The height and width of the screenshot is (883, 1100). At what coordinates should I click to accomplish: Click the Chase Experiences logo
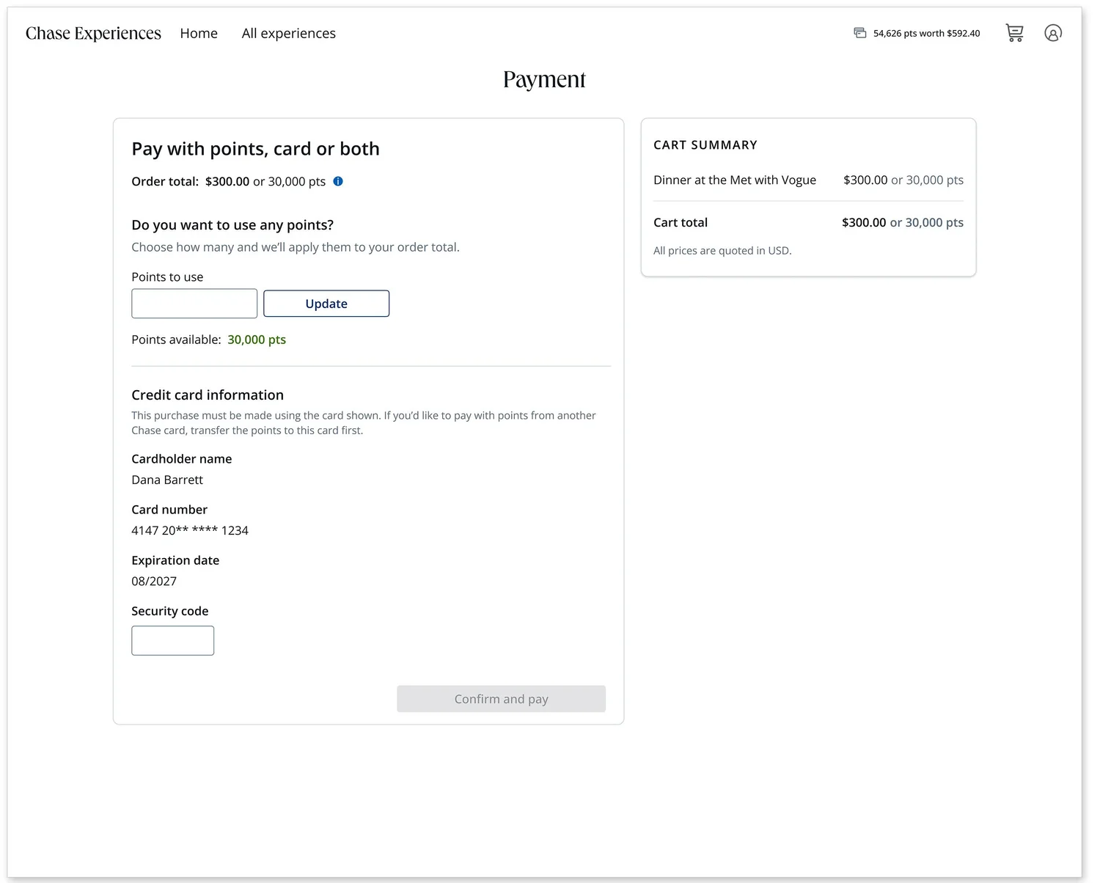(x=93, y=34)
